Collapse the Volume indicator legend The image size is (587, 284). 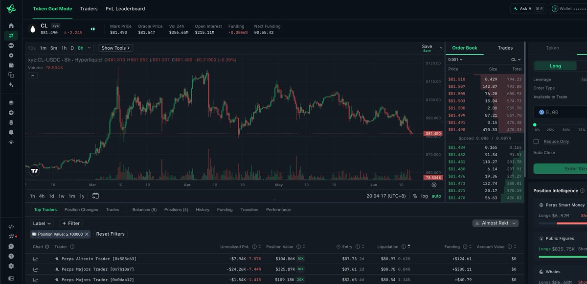[x=32, y=76]
